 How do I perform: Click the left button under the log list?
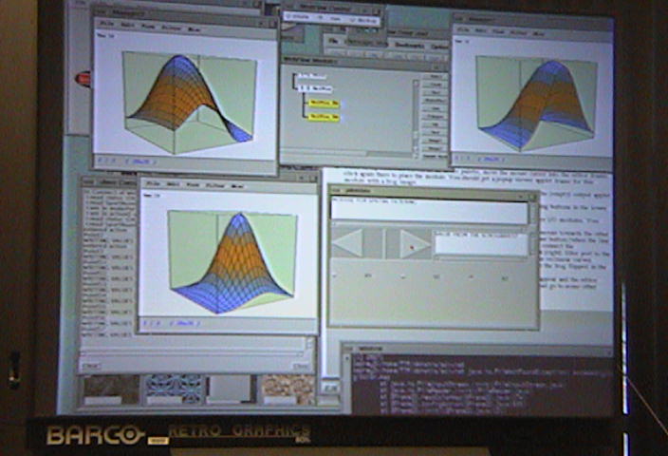point(92,366)
